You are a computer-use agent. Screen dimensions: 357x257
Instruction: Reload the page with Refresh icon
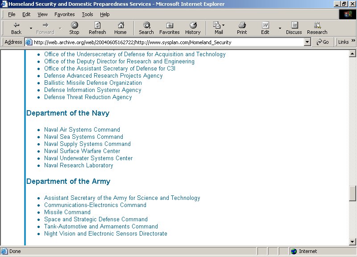point(97,25)
